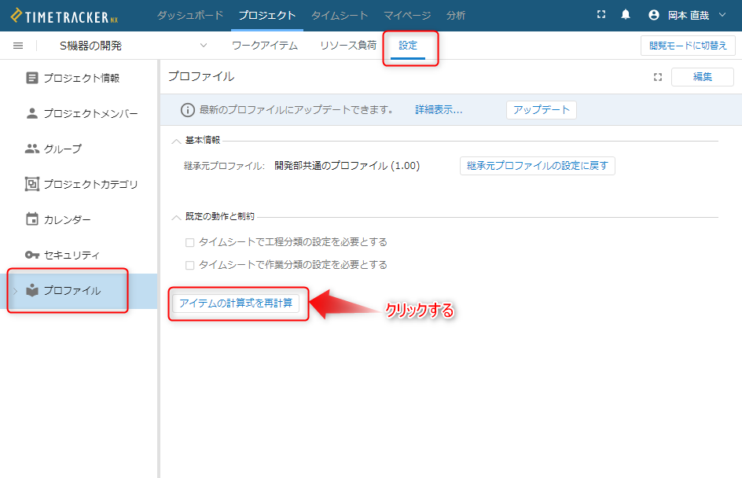Click the プロファイル panel heading
The width and height of the screenshot is (742, 478).
tap(201, 76)
